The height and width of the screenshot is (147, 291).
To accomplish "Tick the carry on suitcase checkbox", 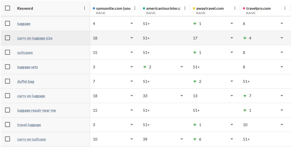I will pos(8,139).
